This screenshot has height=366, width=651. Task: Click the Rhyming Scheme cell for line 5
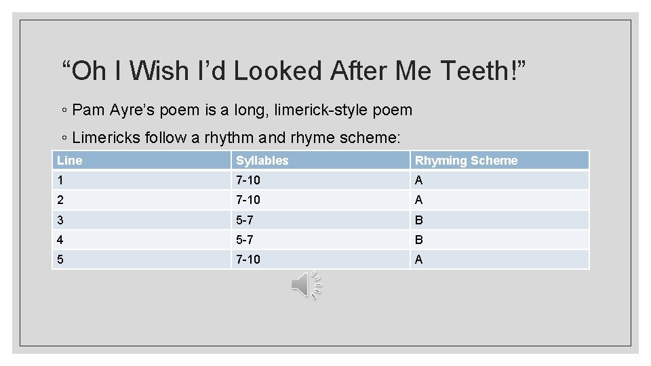tap(499, 259)
